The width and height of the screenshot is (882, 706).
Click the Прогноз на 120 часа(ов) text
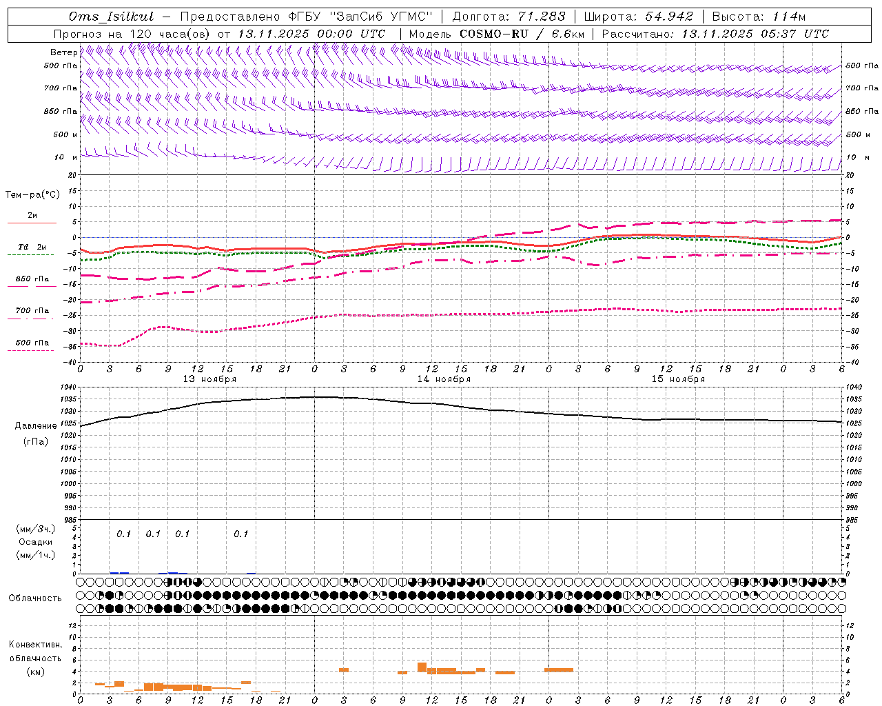pyautogui.click(x=133, y=34)
